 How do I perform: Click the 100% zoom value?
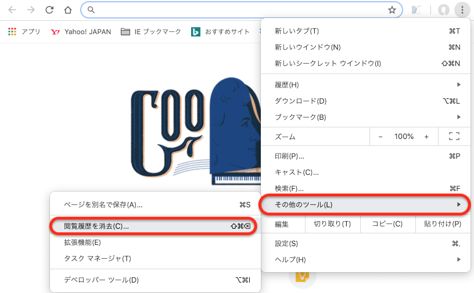[404, 137]
